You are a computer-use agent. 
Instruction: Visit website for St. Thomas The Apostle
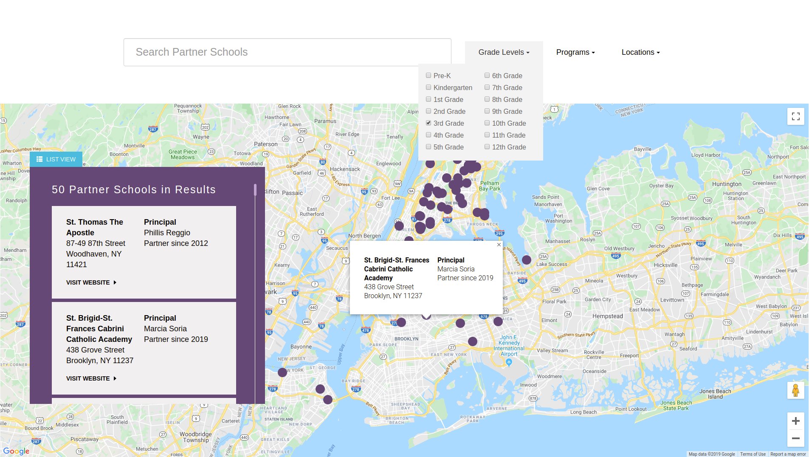coord(91,282)
